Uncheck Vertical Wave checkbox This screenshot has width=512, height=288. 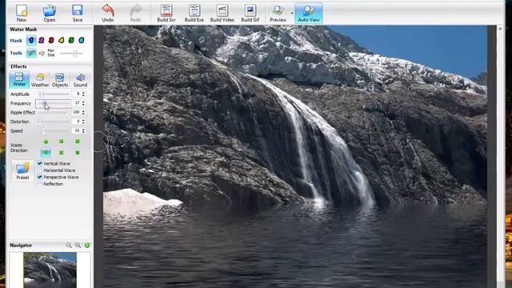click(x=40, y=163)
